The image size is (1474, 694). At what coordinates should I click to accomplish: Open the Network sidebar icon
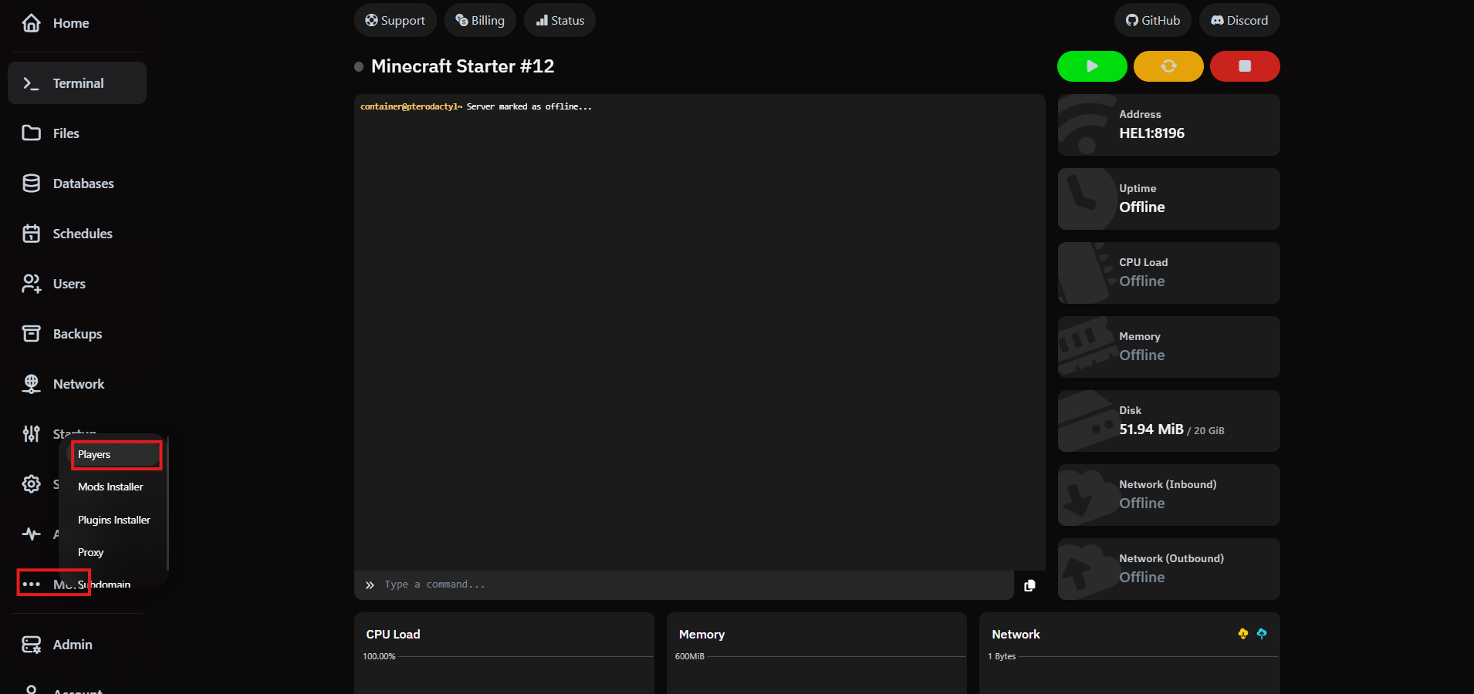[x=32, y=383]
